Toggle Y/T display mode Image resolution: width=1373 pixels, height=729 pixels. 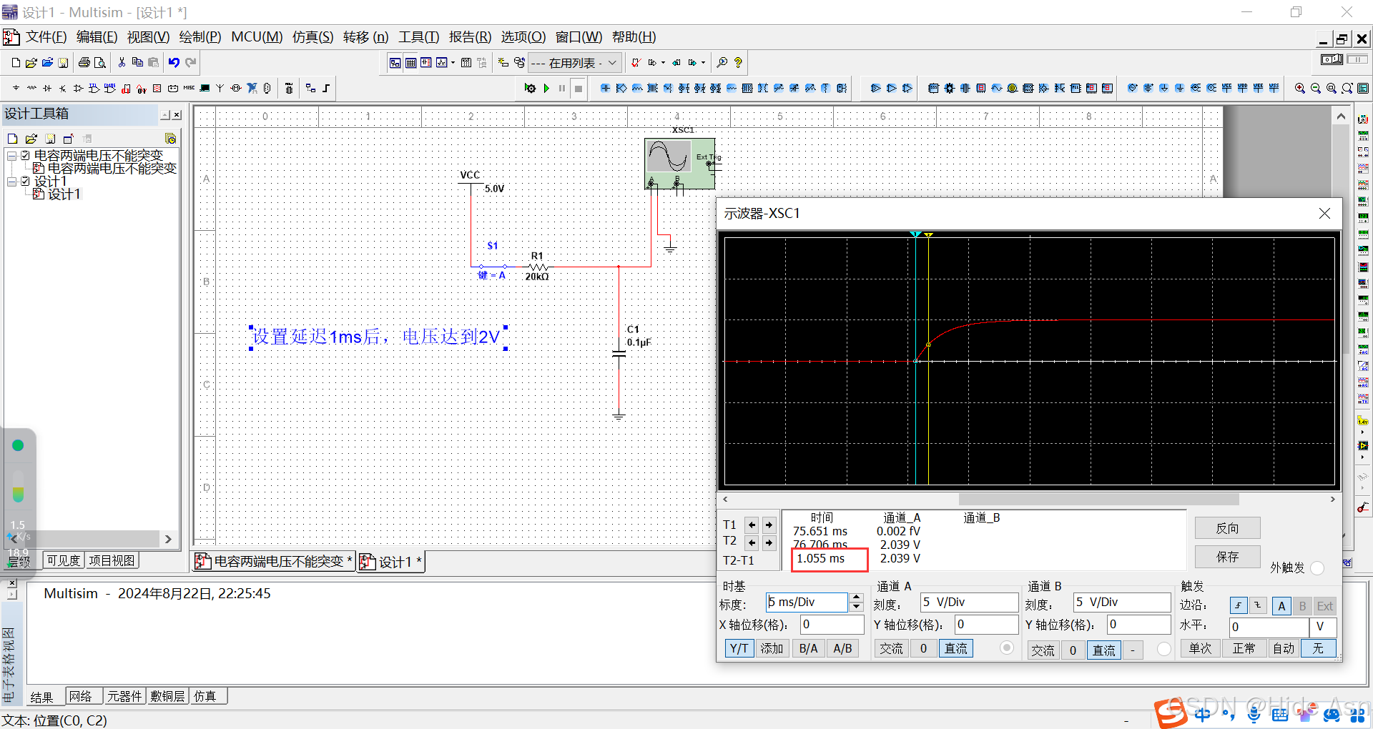(739, 649)
